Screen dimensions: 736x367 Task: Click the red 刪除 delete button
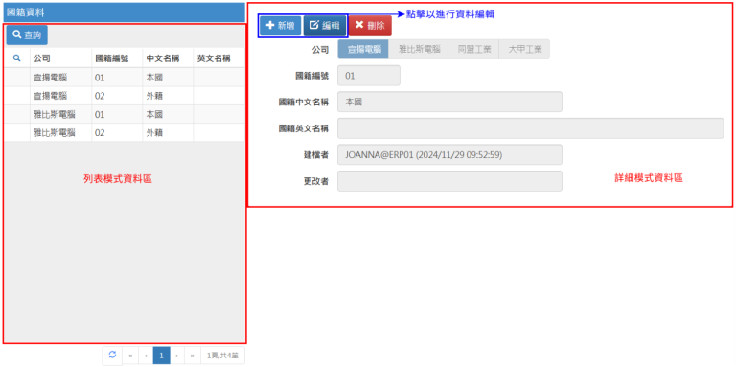point(370,25)
